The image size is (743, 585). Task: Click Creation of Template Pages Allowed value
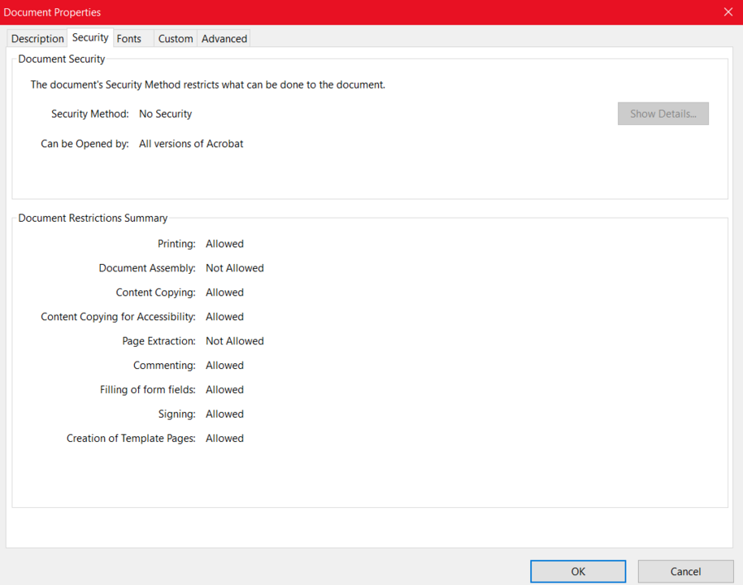[224, 439]
